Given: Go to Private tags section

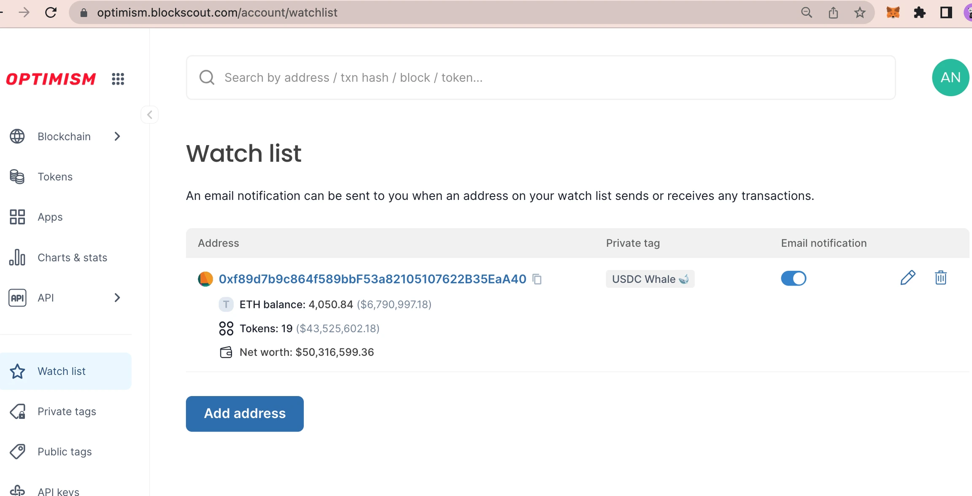Looking at the screenshot, I should (x=67, y=412).
